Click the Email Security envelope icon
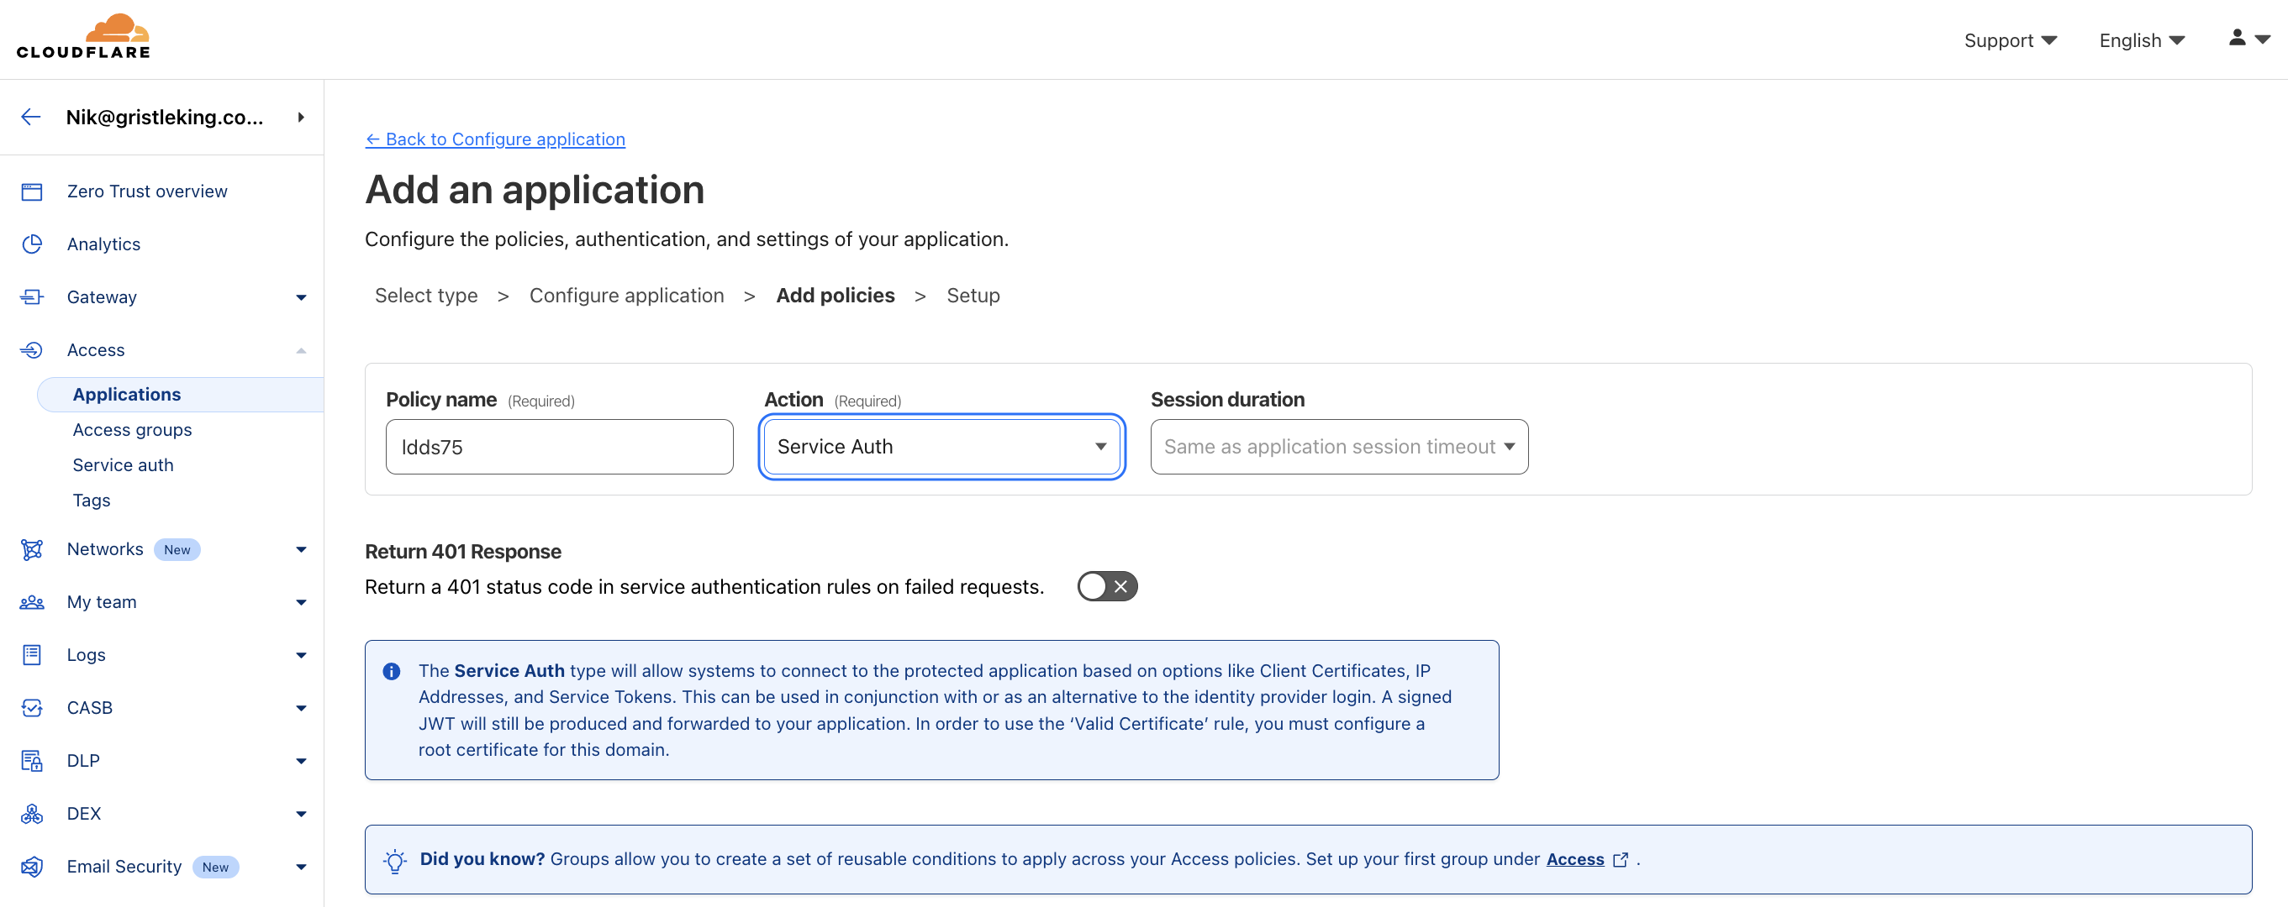2288x907 pixels. coord(32,866)
